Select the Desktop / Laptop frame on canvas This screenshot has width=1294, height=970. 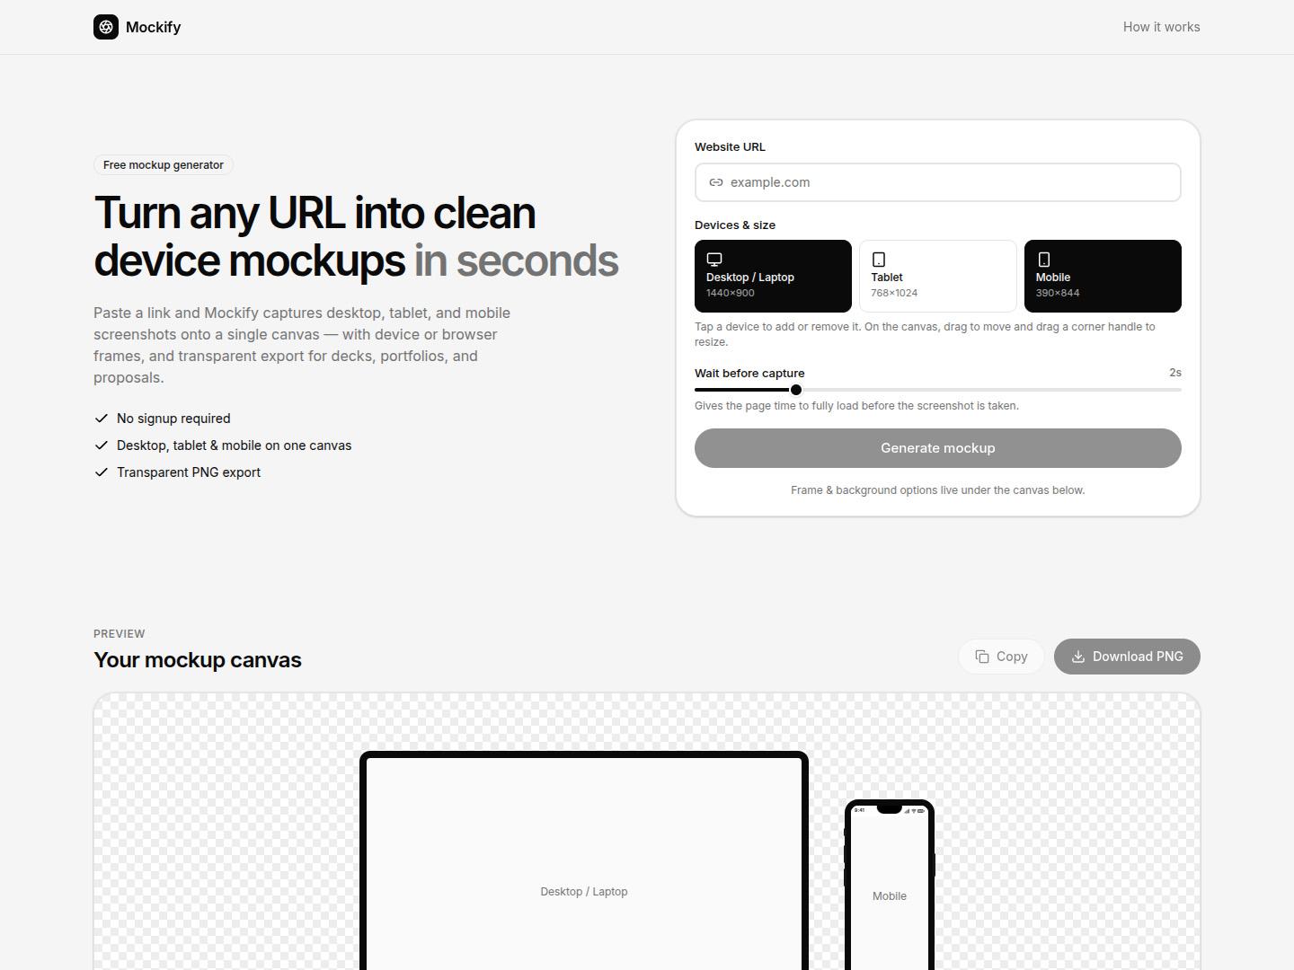pyautogui.click(x=584, y=862)
